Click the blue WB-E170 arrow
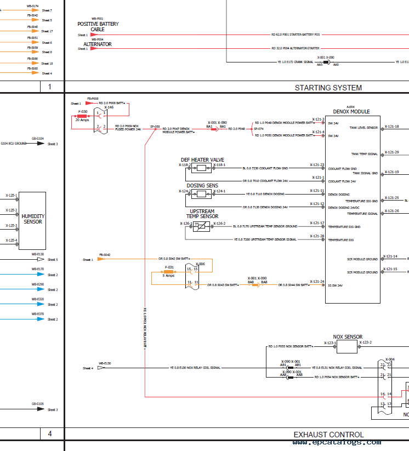409x451 pixels. click(x=41, y=274)
